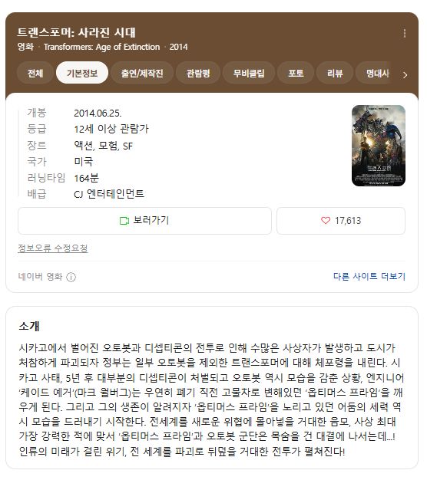Click the green video icon beside 보러가기

[x=124, y=221]
